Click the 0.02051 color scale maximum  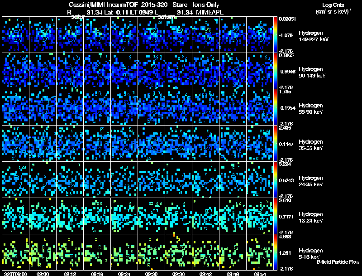(287, 19)
